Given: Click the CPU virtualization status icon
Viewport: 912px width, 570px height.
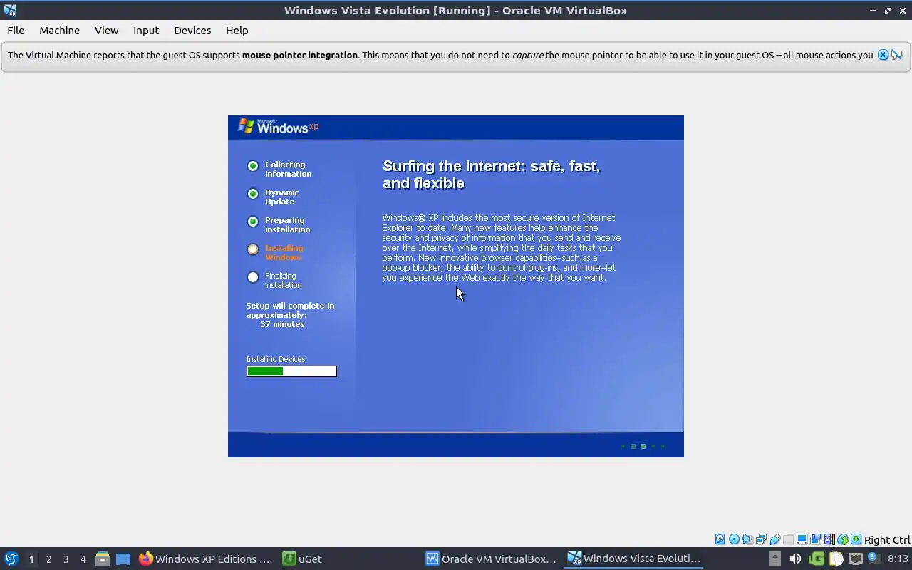Looking at the screenshot, I should pyautogui.click(x=829, y=539).
